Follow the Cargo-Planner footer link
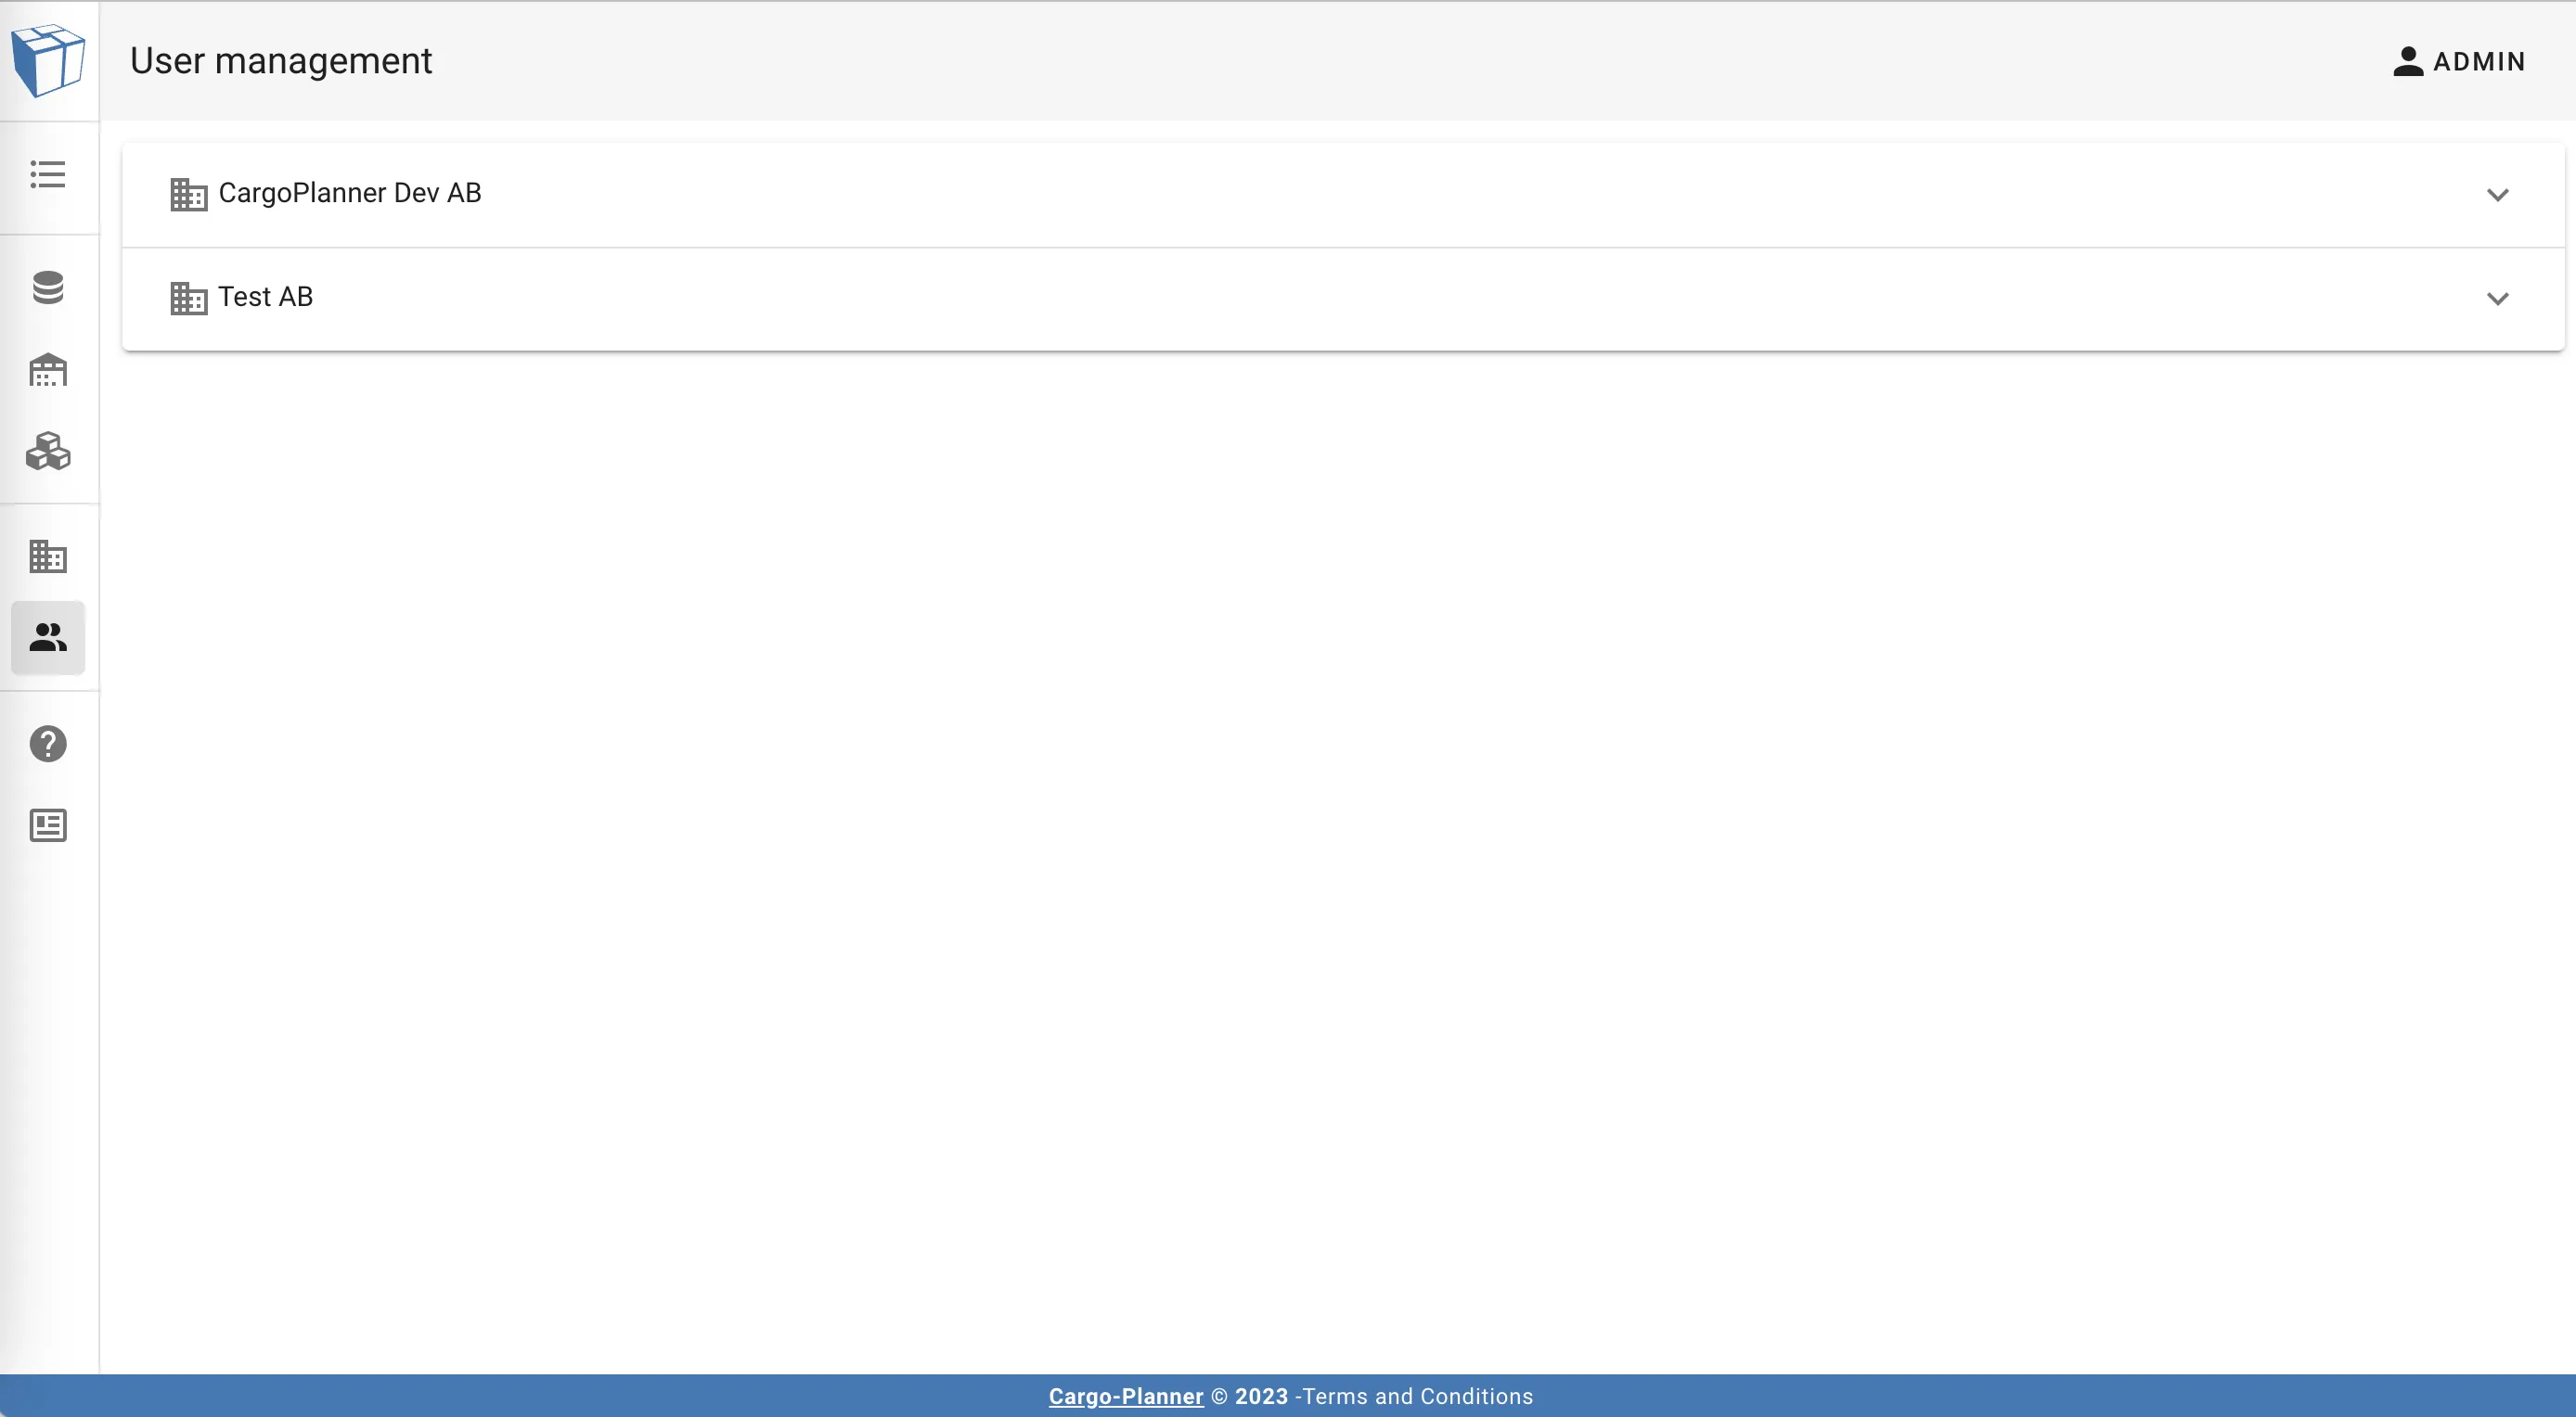The image size is (2576, 1417). (x=1125, y=1396)
